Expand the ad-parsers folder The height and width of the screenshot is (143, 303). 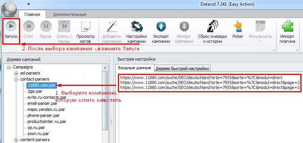tap(16, 73)
